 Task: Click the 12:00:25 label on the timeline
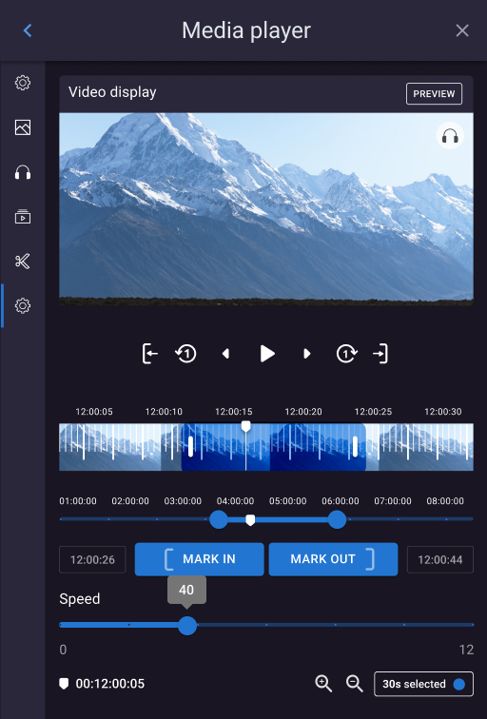(x=373, y=412)
